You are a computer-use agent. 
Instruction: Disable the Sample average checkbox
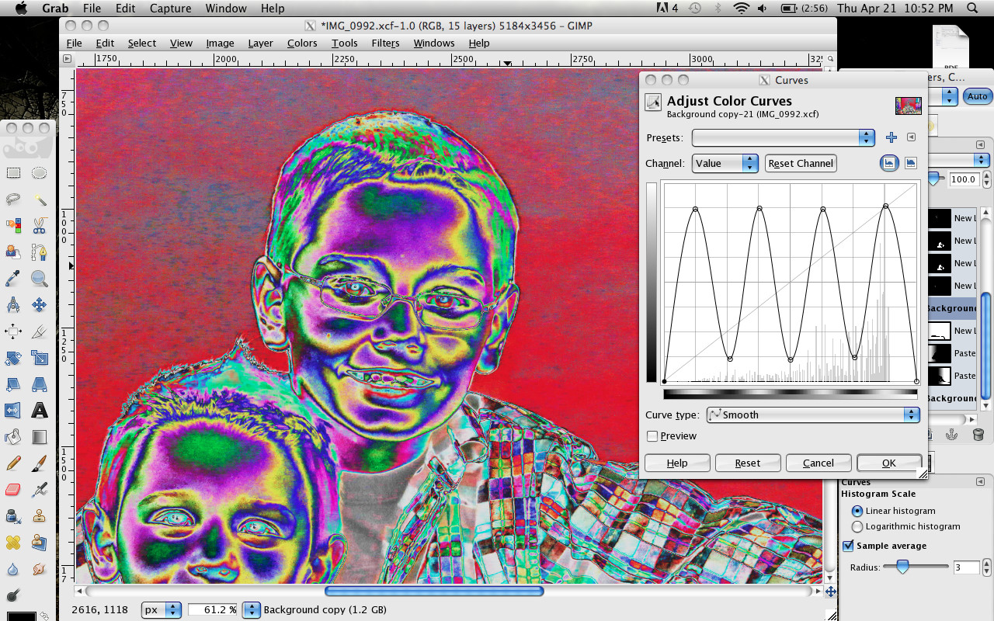pyautogui.click(x=847, y=546)
